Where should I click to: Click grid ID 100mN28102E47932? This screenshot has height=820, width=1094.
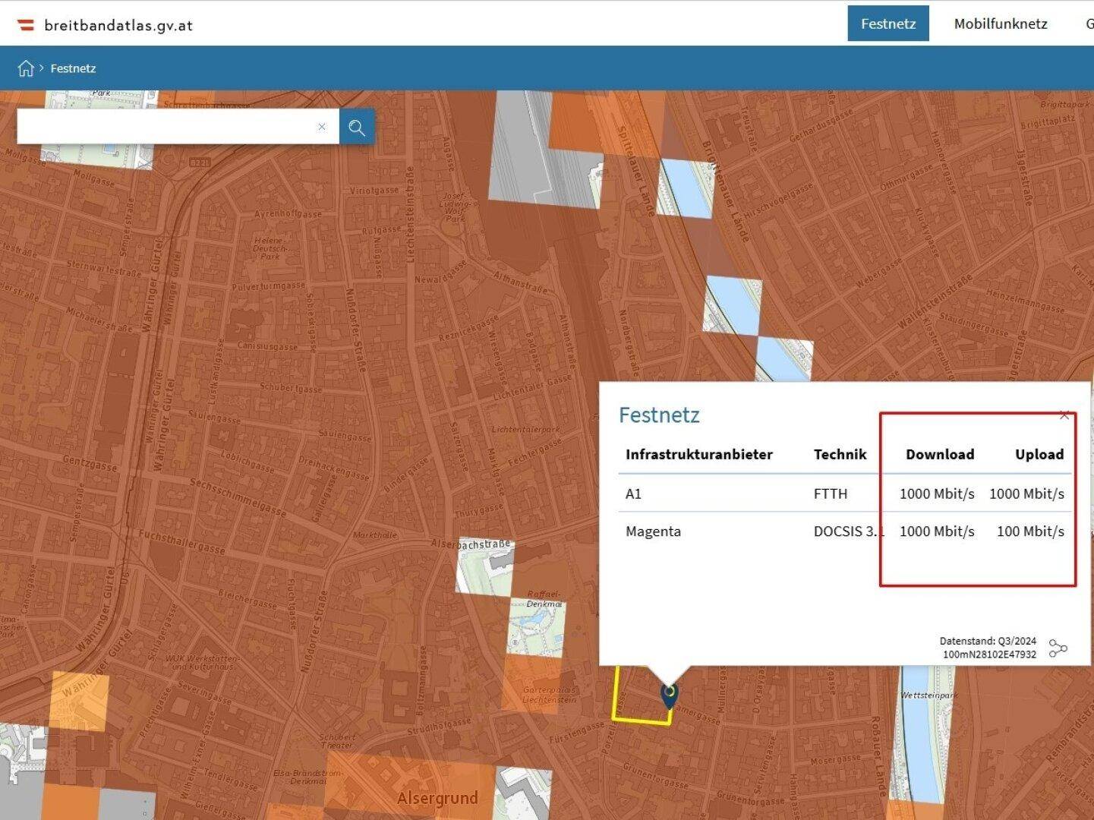coord(989,654)
